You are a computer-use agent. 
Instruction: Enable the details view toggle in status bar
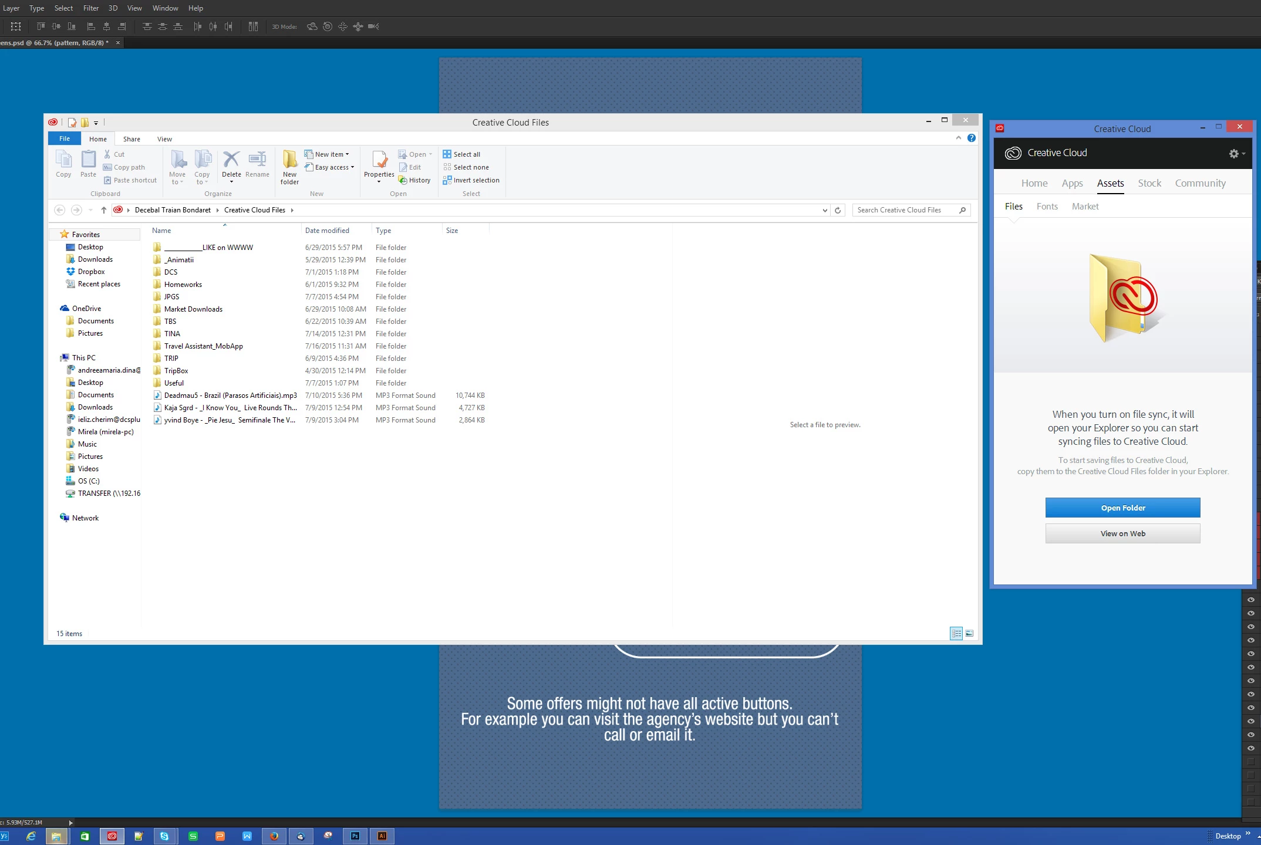(x=956, y=633)
